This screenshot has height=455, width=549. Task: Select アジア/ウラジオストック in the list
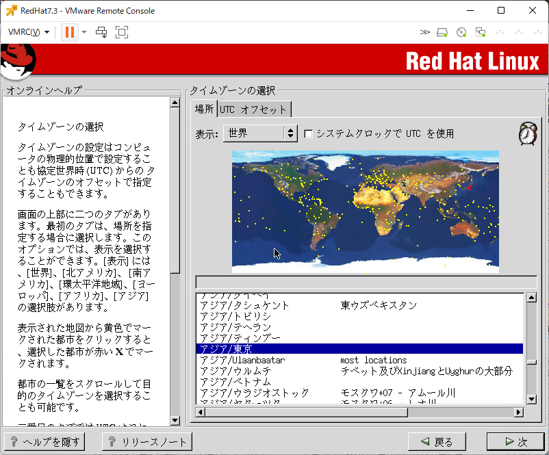point(359,393)
